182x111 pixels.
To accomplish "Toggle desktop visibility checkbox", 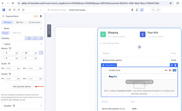I will pos(28,38).
